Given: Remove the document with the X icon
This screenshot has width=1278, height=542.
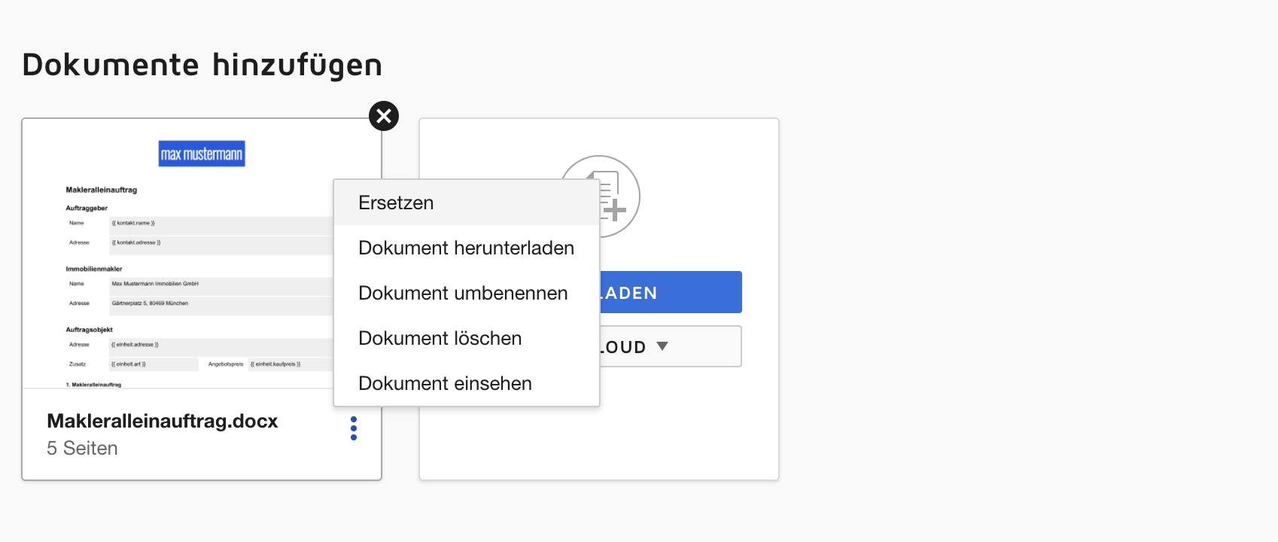Looking at the screenshot, I should click(384, 116).
